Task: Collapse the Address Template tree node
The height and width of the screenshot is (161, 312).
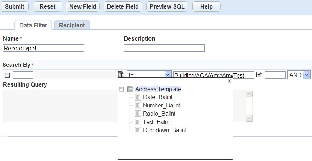Action: click(121, 89)
